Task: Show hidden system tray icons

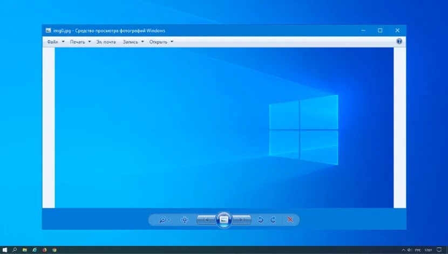Action: (403, 250)
